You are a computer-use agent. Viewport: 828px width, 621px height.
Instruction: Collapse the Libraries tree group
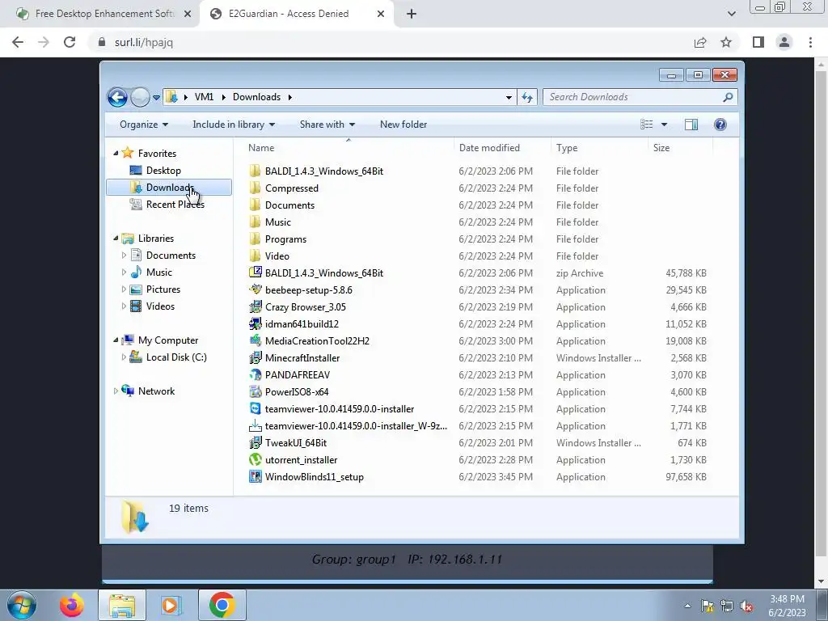pos(116,239)
